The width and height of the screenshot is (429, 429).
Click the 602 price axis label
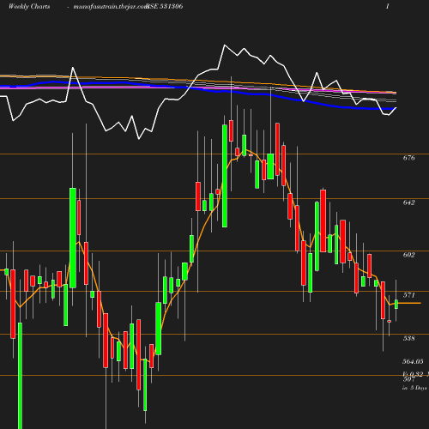click(x=408, y=255)
